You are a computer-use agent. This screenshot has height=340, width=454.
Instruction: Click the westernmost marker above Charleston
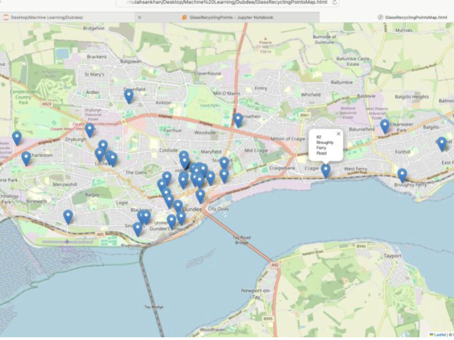point(17,138)
